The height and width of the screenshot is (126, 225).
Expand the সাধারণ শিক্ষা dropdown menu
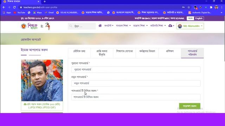click(123, 26)
